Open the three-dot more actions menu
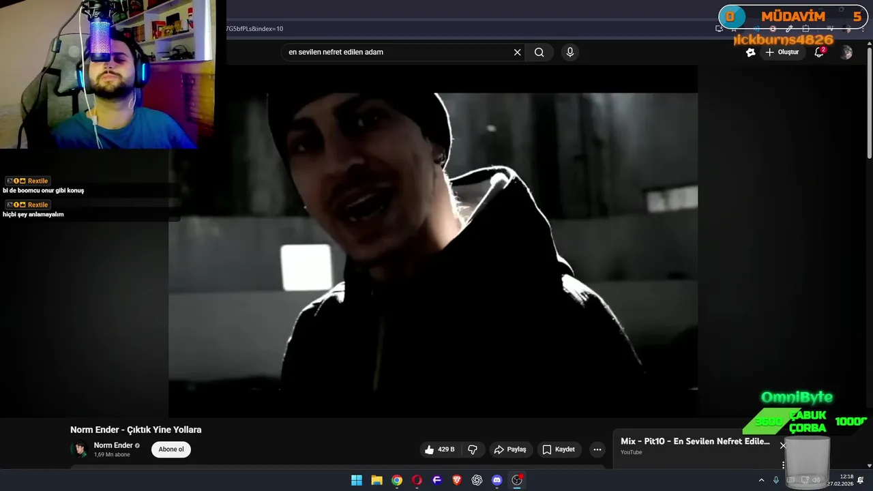The height and width of the screenshot is (491, 873). click(597, 449)
